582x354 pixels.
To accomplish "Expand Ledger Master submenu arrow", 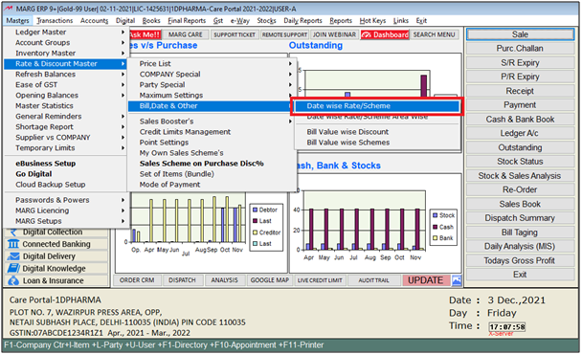I will click(x=123, y=33).
